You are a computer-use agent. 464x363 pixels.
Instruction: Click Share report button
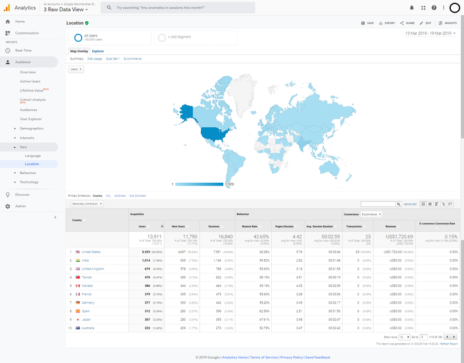click(407, 23)
